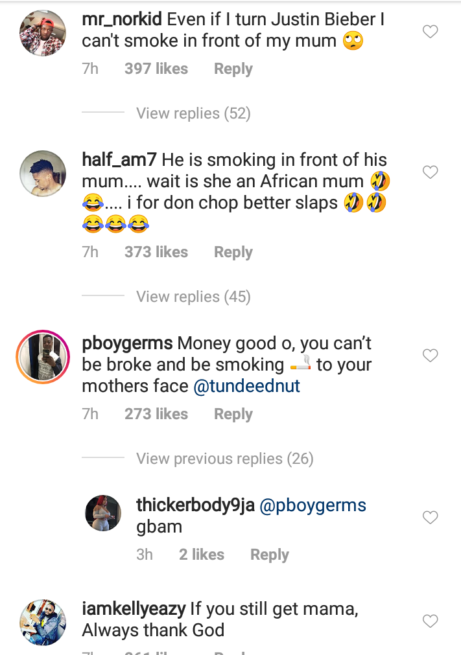Screen dimensions: 461x655
Task: View pboygerms's story ring avatar
Action: 43,357
